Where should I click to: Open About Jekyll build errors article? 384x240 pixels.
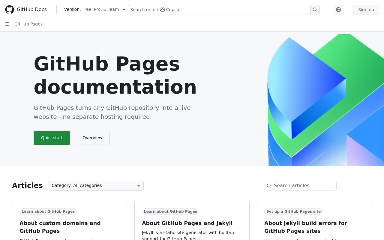[x=306, y=227]
